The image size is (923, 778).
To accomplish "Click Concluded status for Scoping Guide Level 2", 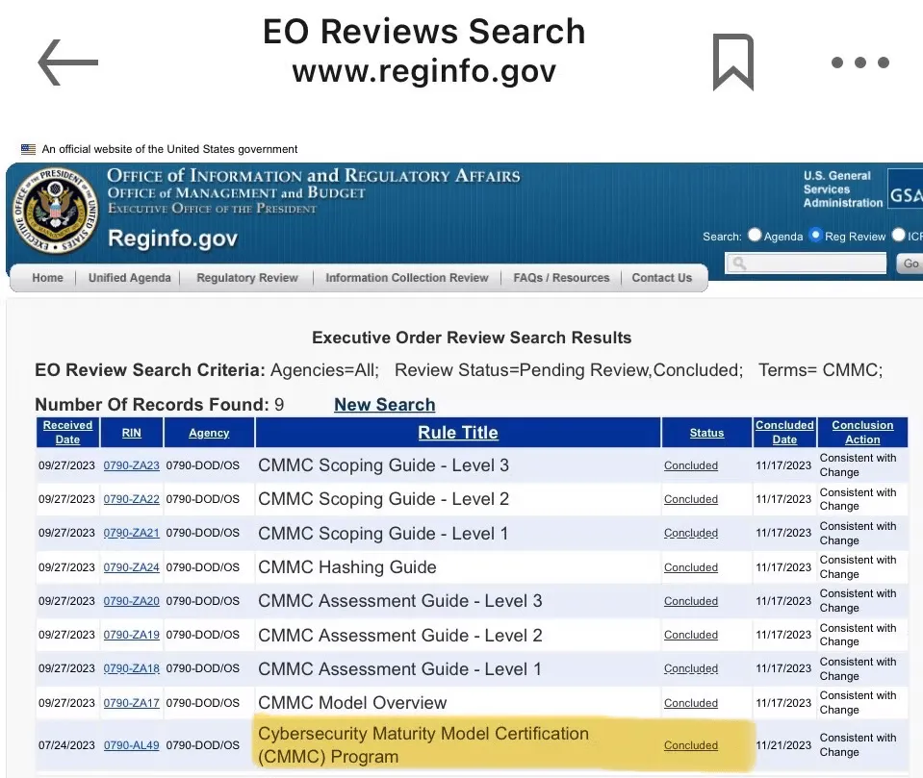I will click(690, 499).
